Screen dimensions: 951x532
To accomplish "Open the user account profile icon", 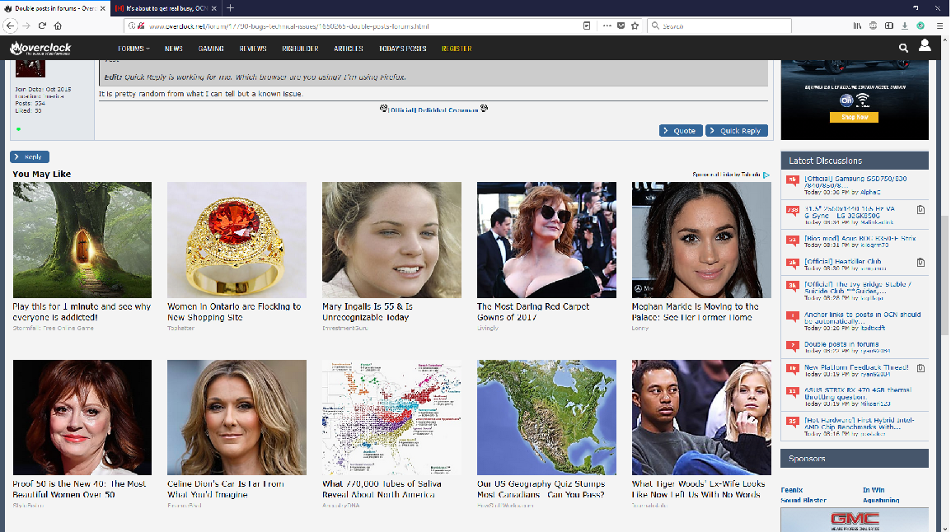I will click(925, 46).
